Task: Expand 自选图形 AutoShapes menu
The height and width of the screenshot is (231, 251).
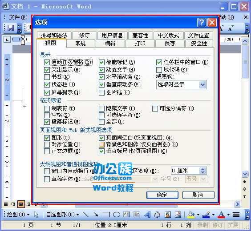Action: click(62, 215)
